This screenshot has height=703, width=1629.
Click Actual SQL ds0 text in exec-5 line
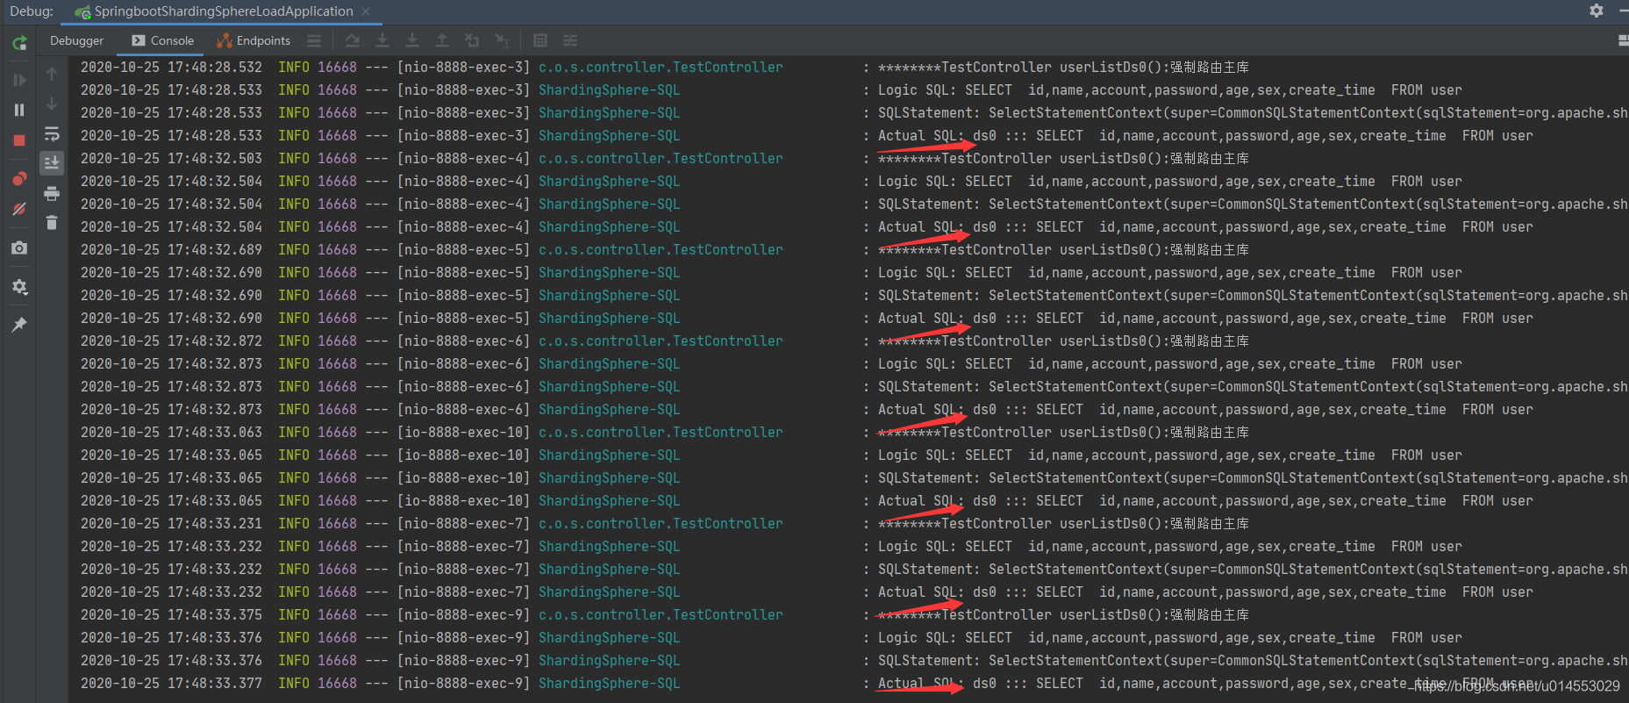[x=1205, y=318]
